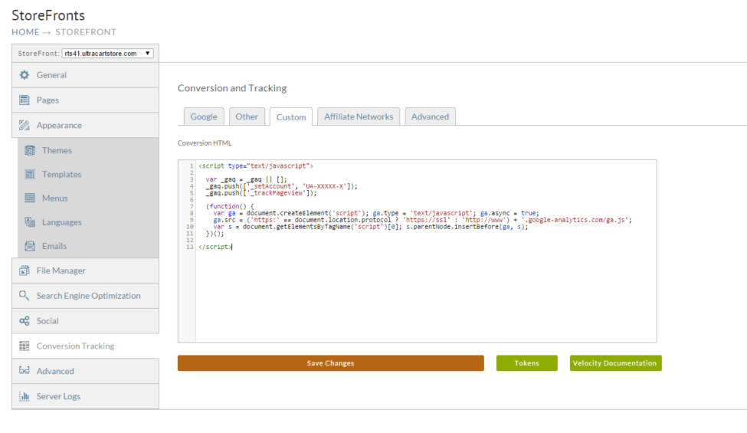
Task: Click the Advanced glasses icon in sidebar
Action: point(25,371)
